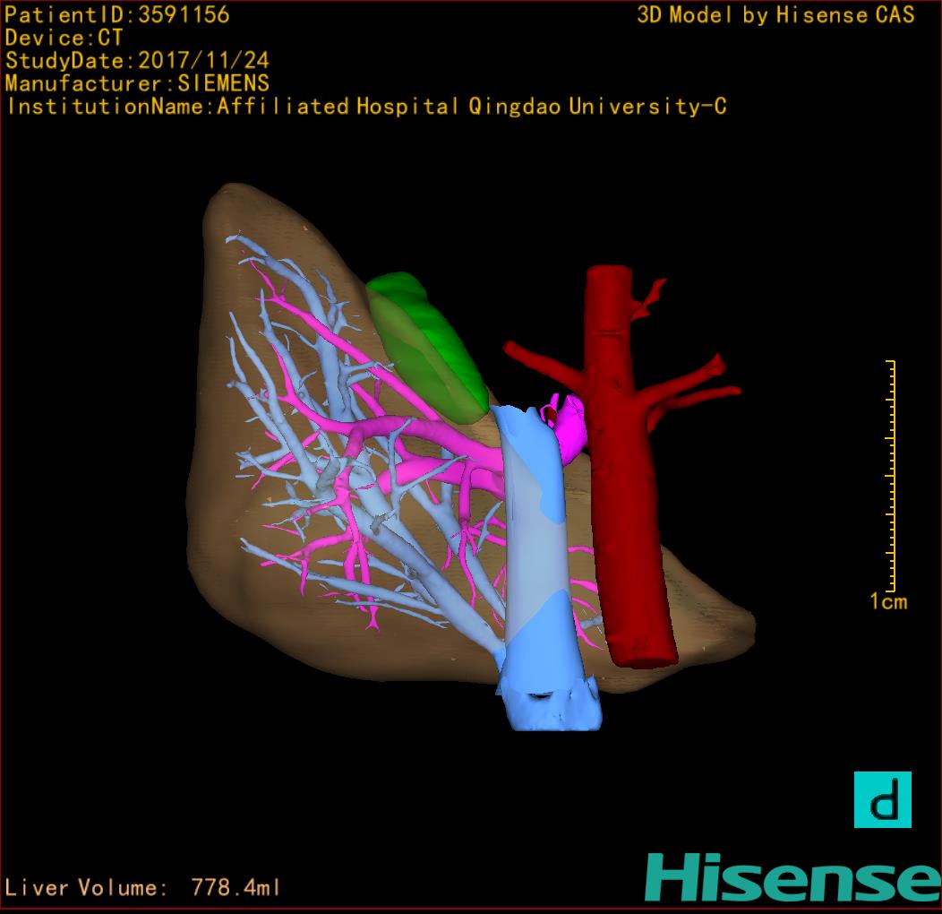
Task: Select the blue inferior vena cava tube
Action: point(535,556)
